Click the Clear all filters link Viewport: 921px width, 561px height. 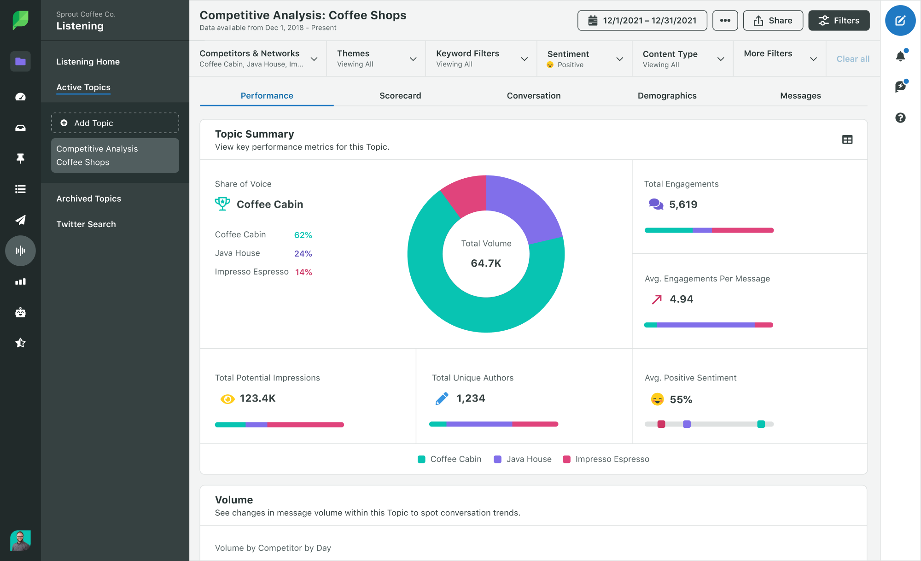point(852,58)
